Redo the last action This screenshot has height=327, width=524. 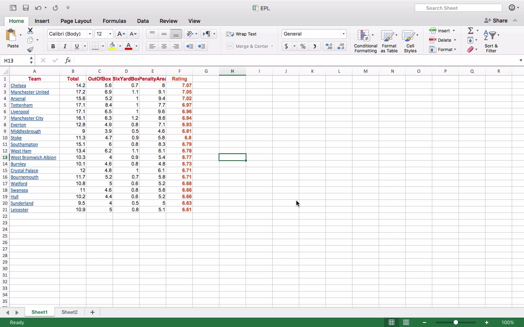(x=55, y=8)
